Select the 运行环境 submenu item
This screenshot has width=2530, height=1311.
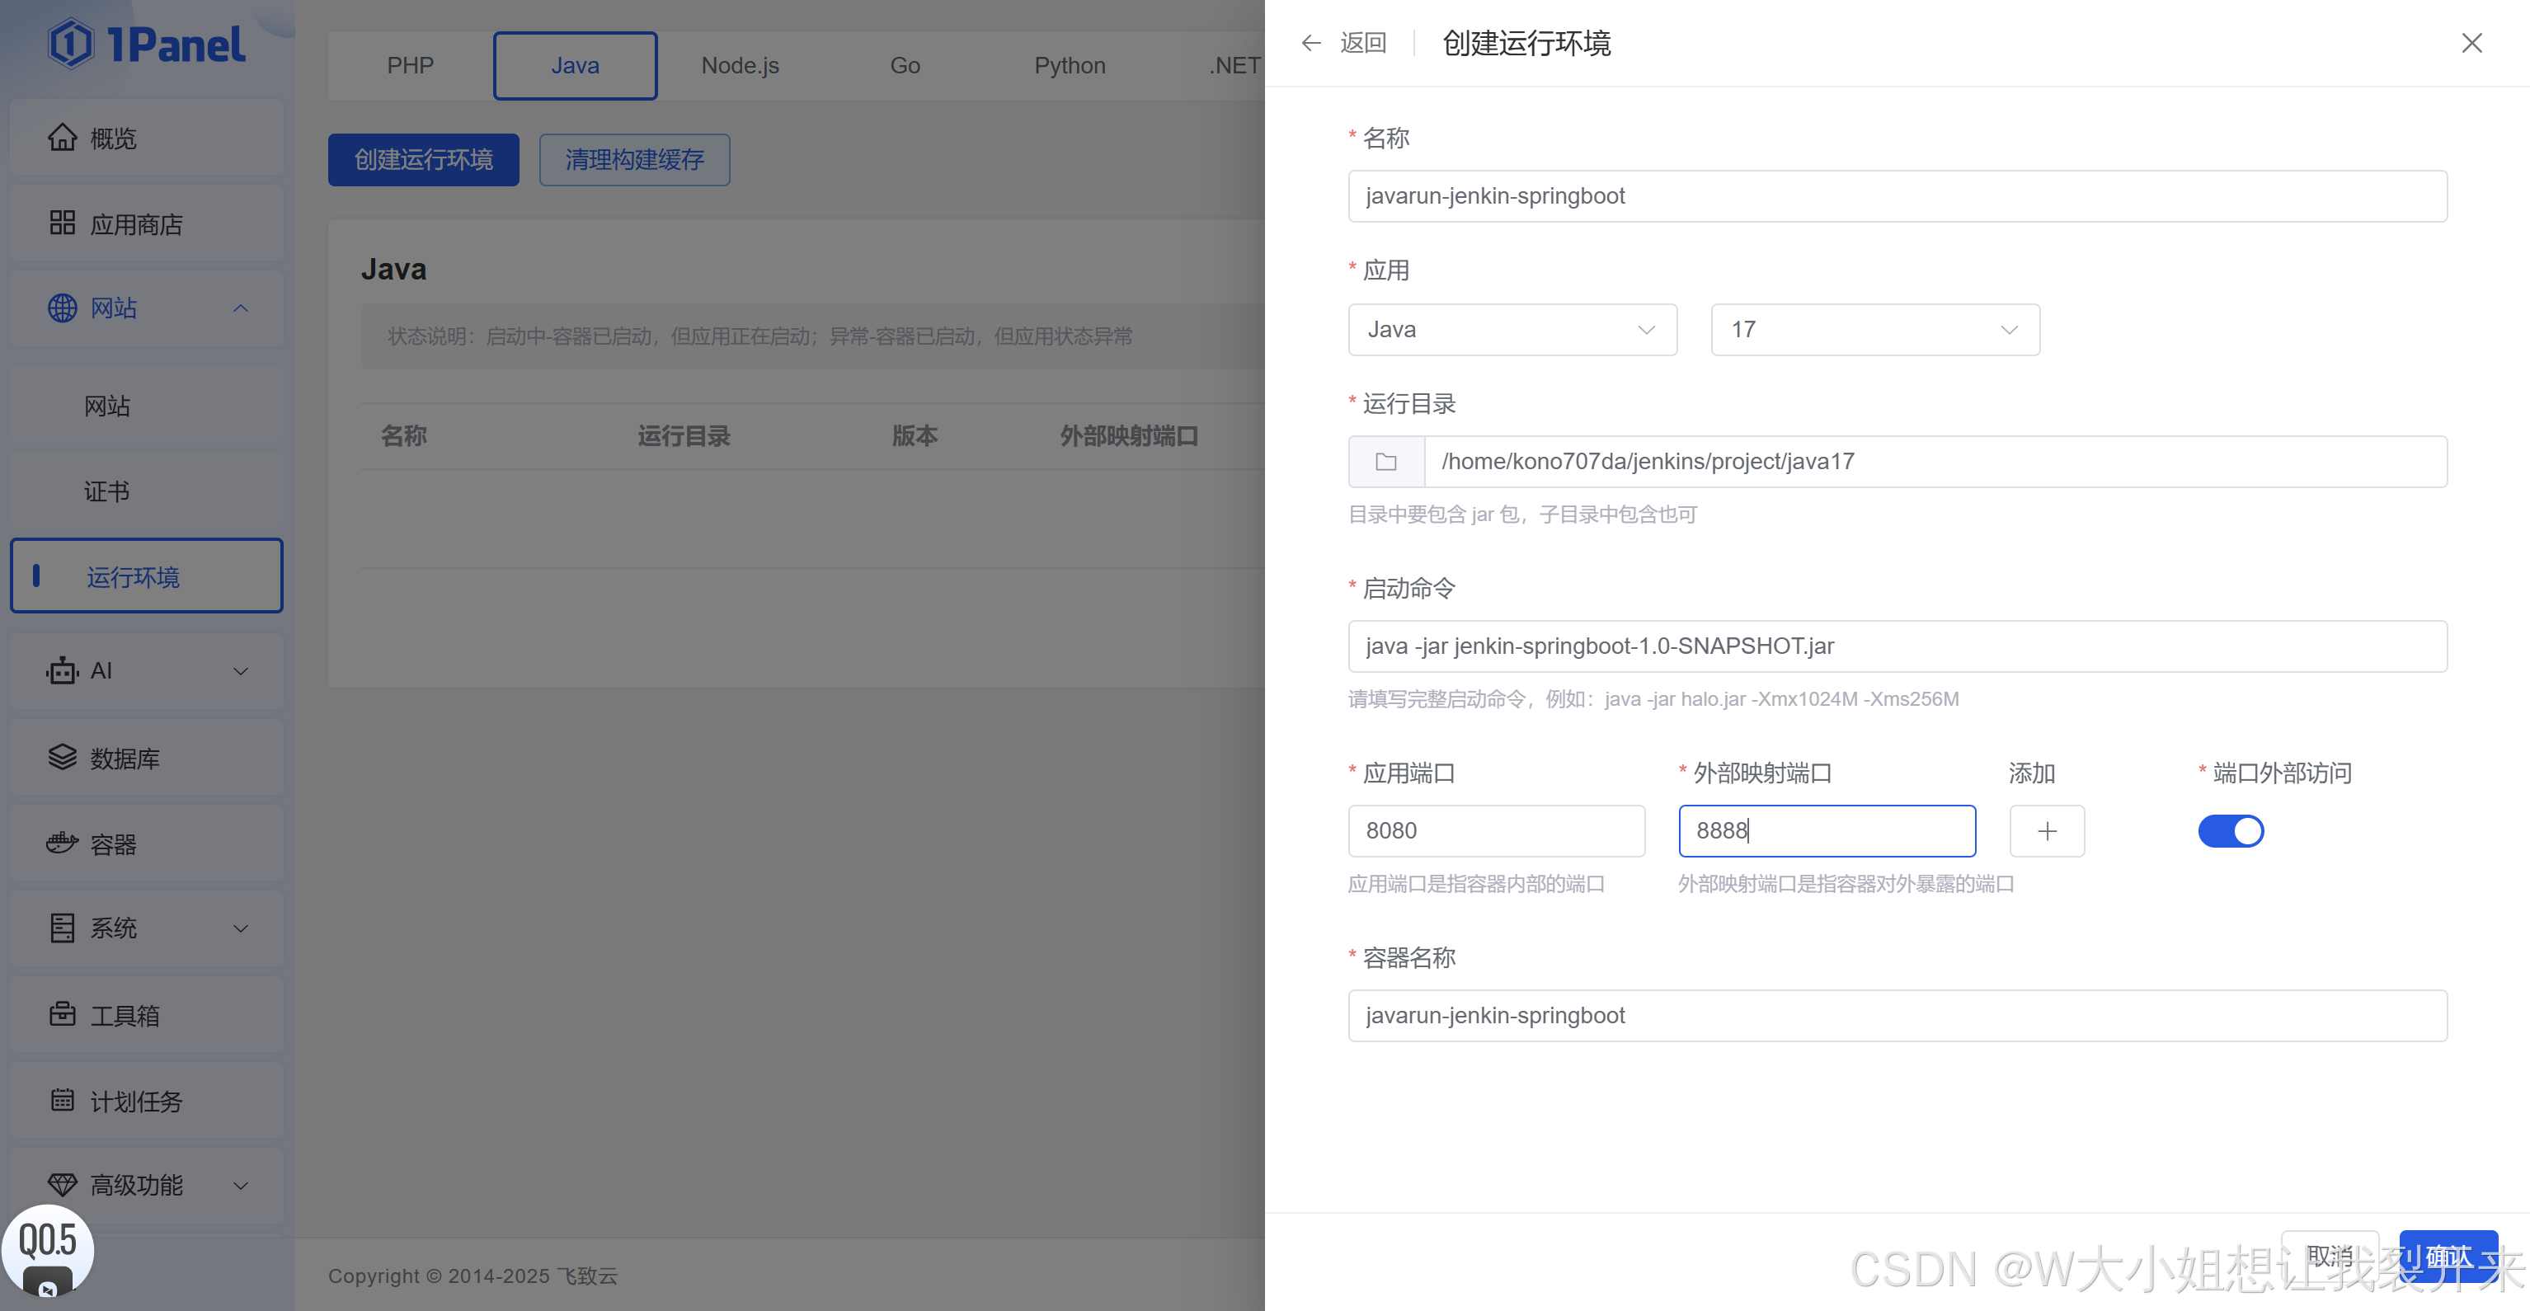[x=146, y=576]
